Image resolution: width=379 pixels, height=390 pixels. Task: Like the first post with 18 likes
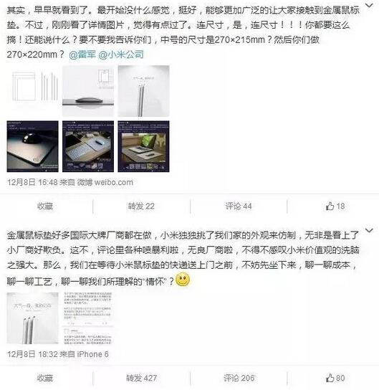(335, 206)
